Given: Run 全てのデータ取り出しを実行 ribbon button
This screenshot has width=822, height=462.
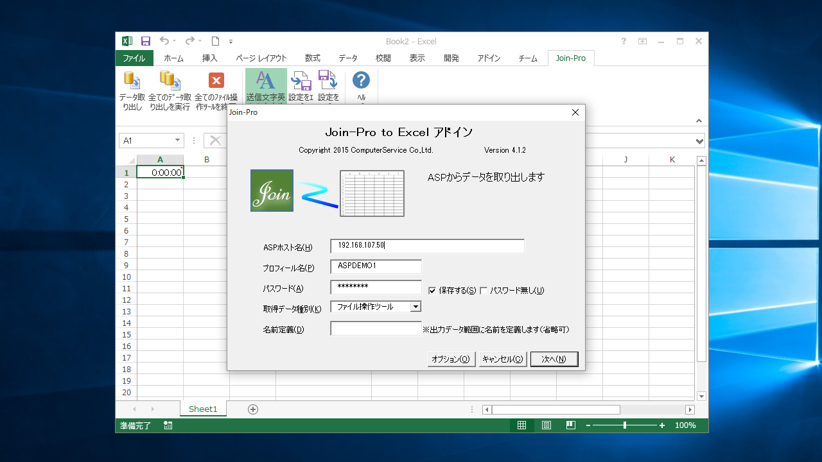Looking at the screenshot, I should [x=170, y=90].
